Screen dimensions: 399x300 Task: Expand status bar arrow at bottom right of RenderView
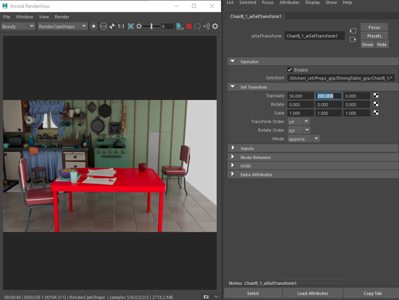pyautogui.click(x=216, y=296)
